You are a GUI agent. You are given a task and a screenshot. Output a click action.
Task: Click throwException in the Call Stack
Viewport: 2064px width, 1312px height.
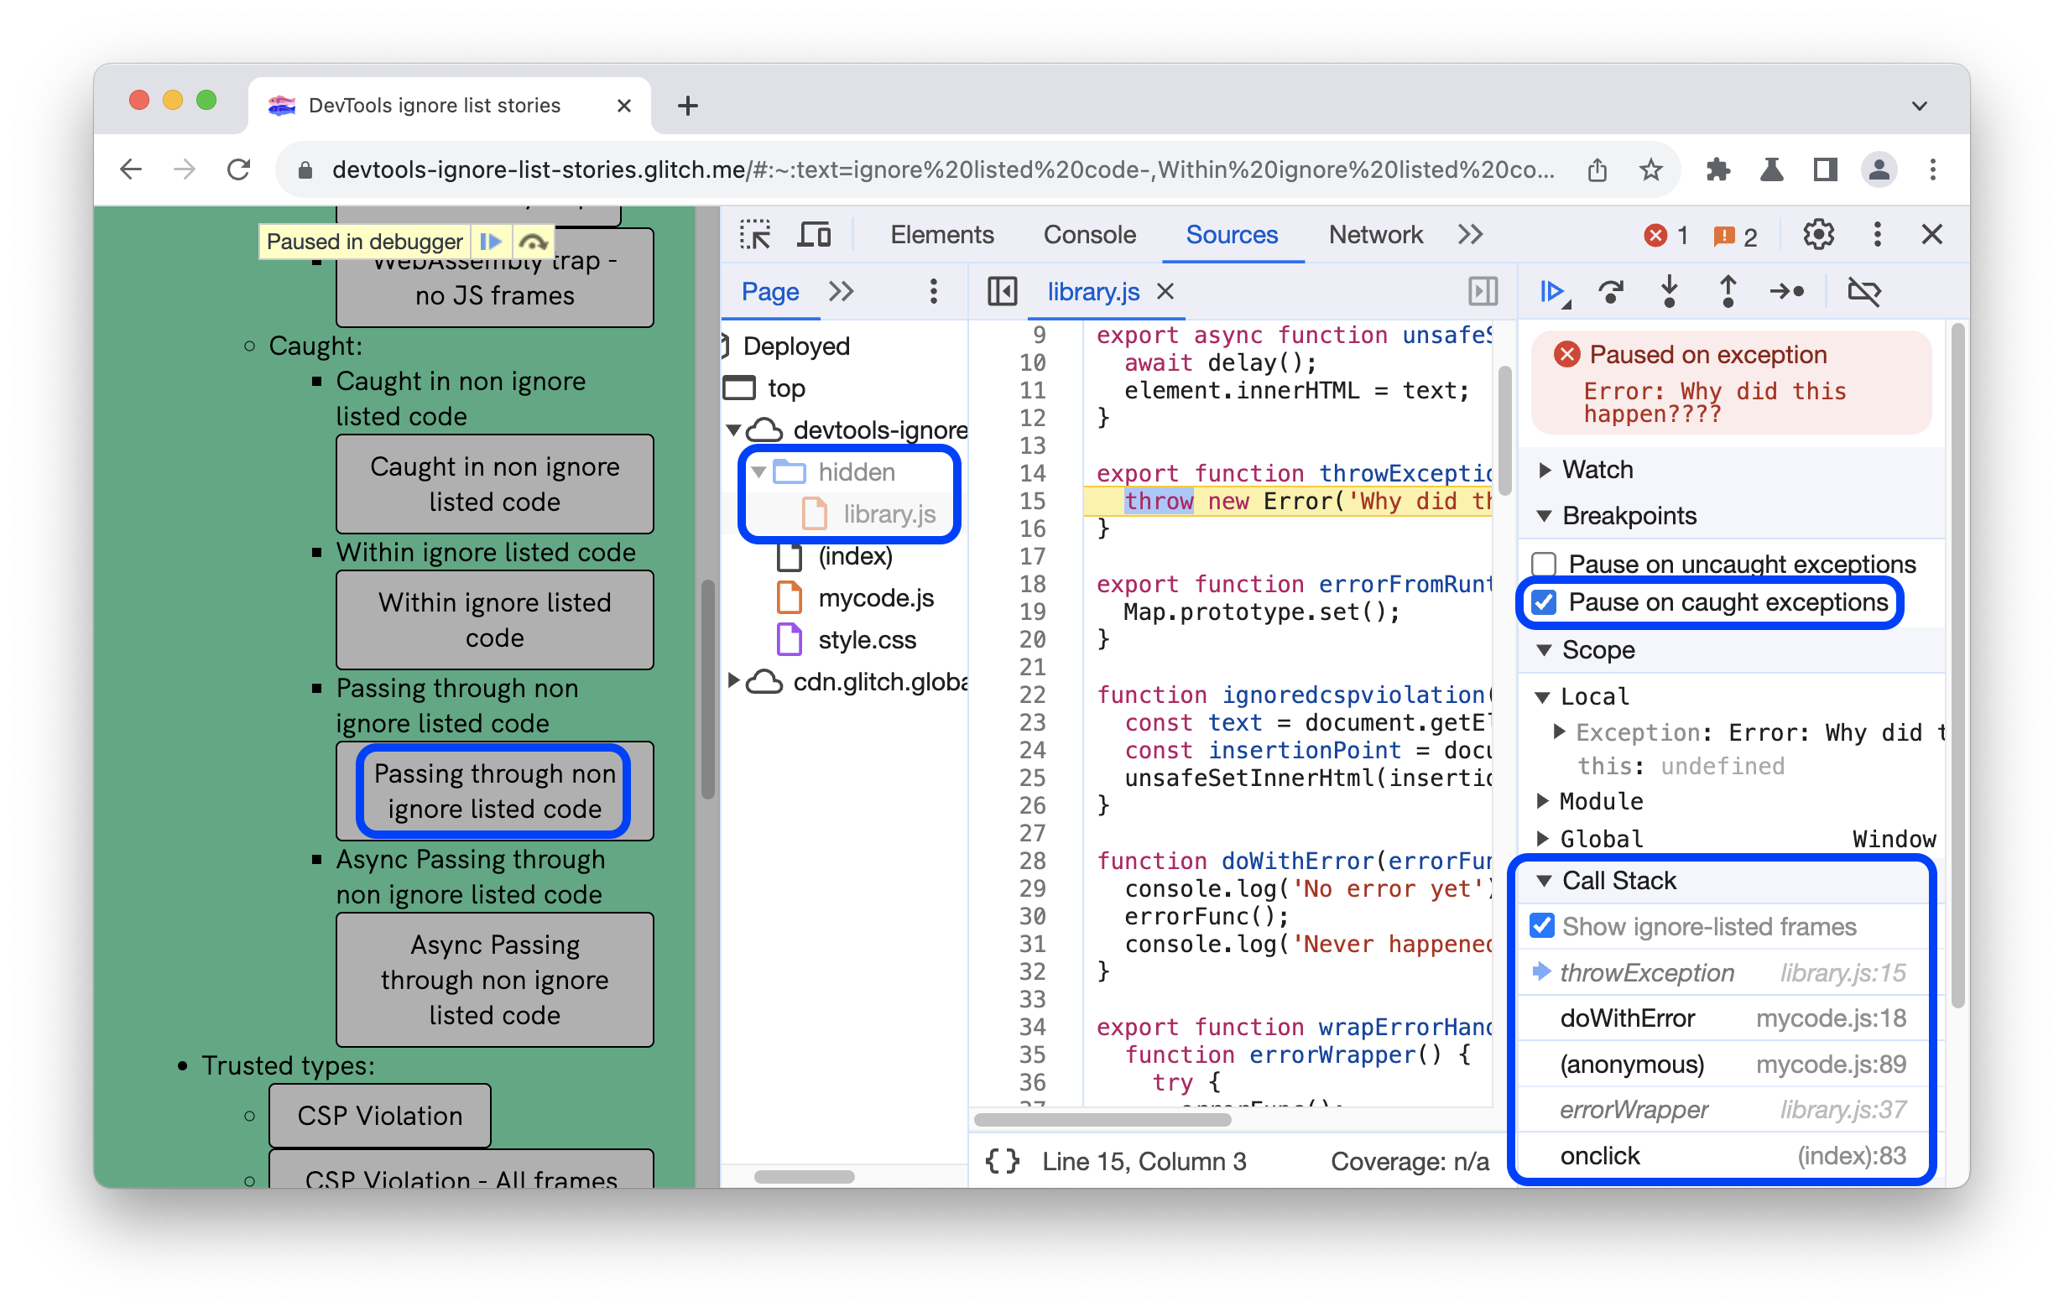coord(1641,972)
